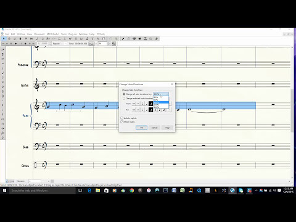296x222 pixels.
Task: Select 'Change all note durations by' radio
Action: point(124,94)
